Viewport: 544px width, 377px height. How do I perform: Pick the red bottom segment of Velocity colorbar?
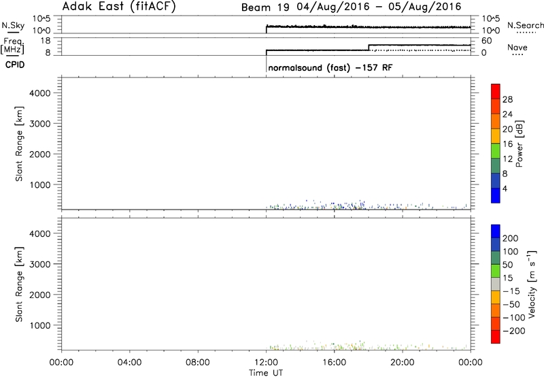click(496, 337)
